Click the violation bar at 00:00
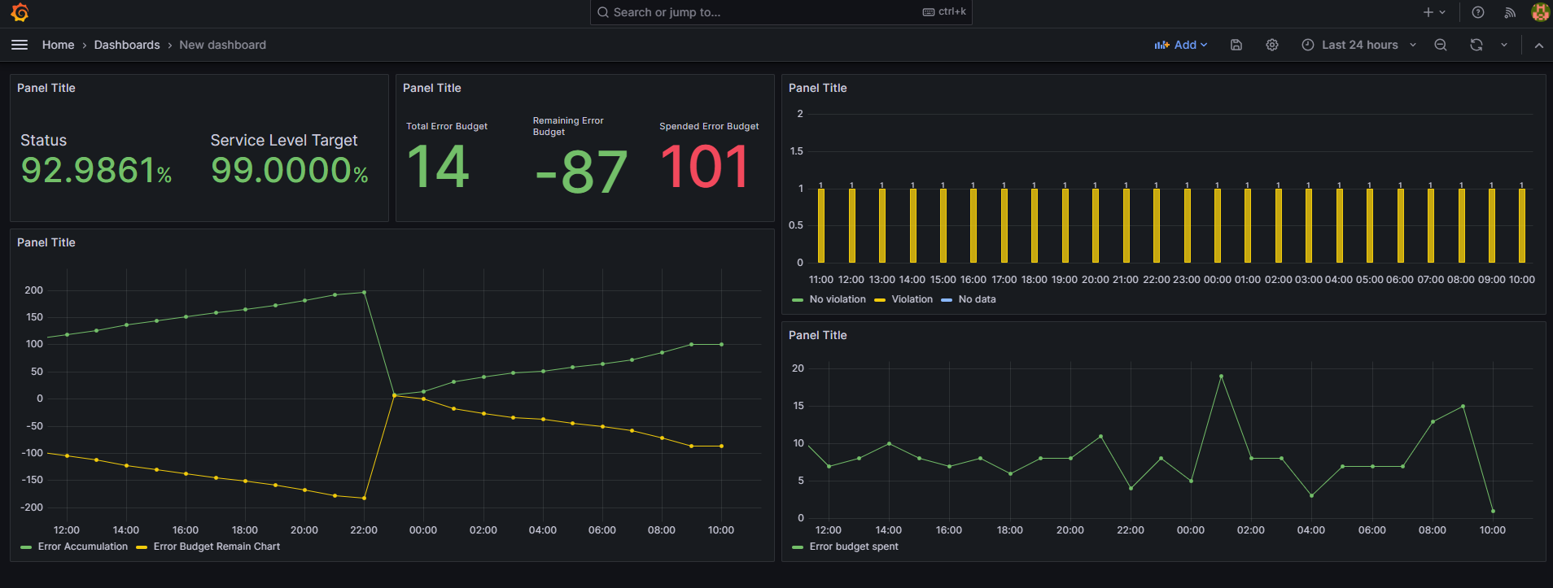The image size is (1553, 588). click(x=1218, y=225)
